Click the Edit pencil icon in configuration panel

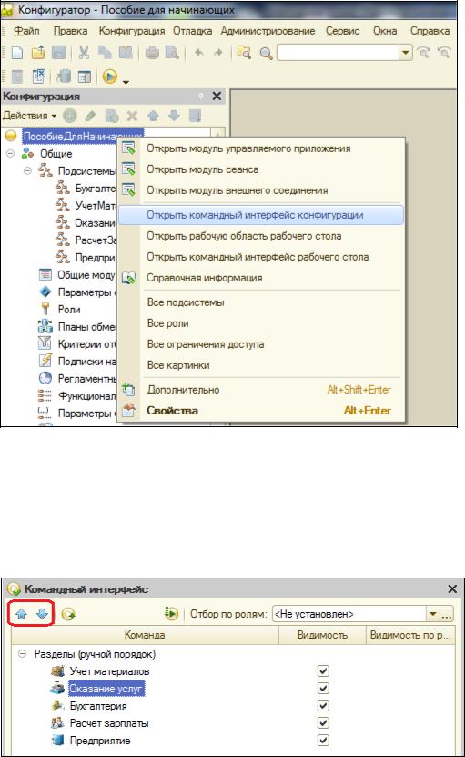tap(91, 116)
